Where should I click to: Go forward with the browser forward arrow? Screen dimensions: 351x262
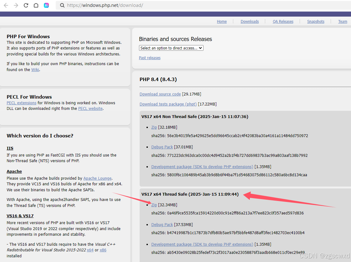coord(16,5)
